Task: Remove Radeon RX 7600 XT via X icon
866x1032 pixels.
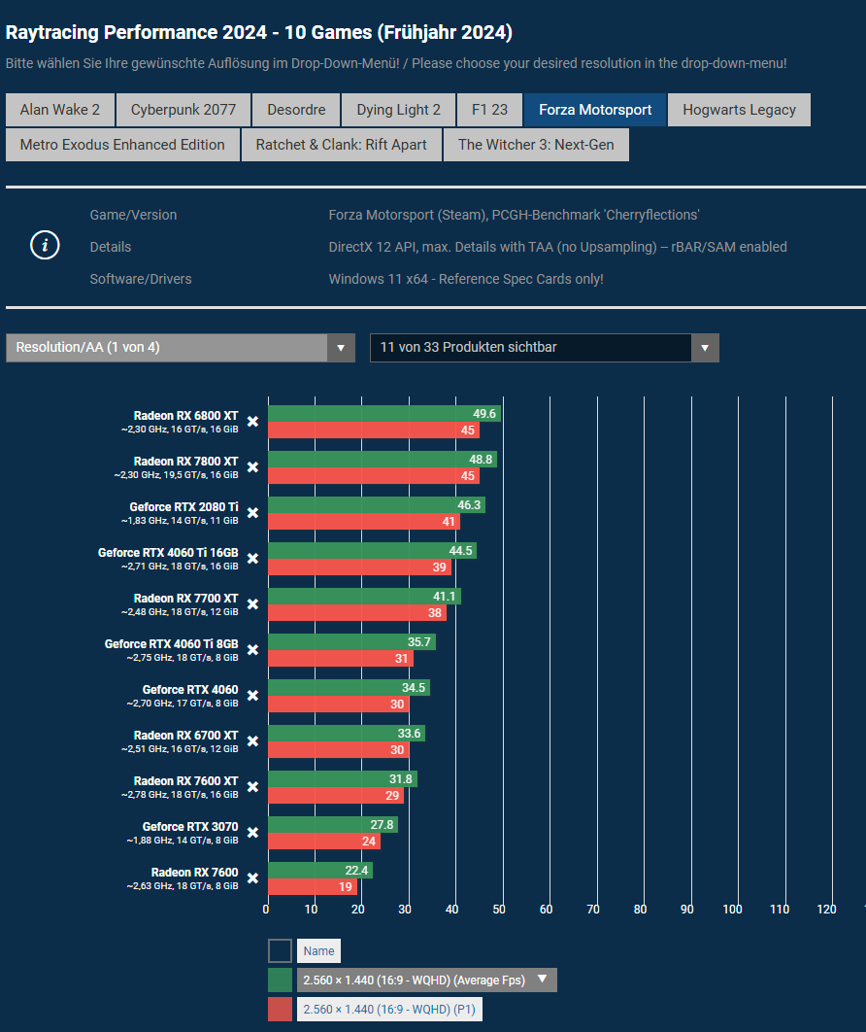Action: (x=252, y=787)
